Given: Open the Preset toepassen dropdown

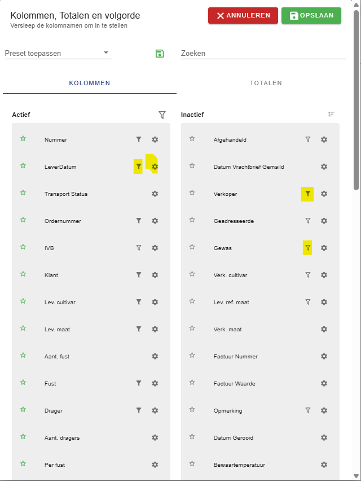Looking at the screenshot, I should pos(58,54).
